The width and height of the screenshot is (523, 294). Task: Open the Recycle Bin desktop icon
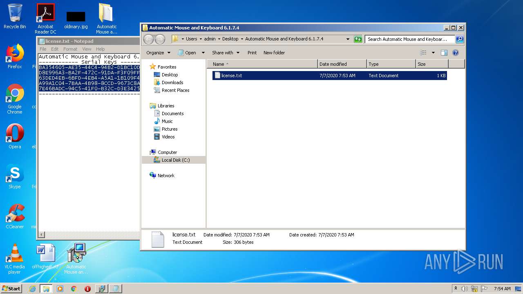click(x=15, y=16)
